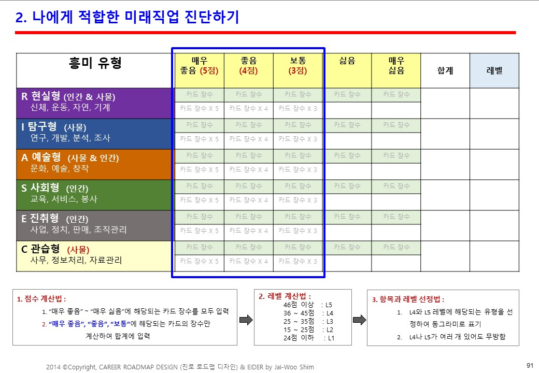This screenshot has width=539, height=373.
Task: Click the 합계 total column header
Action: [445, 70]
